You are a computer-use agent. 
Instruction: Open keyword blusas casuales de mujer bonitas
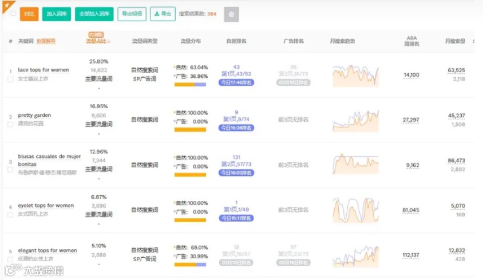click(x=49, y=160)
